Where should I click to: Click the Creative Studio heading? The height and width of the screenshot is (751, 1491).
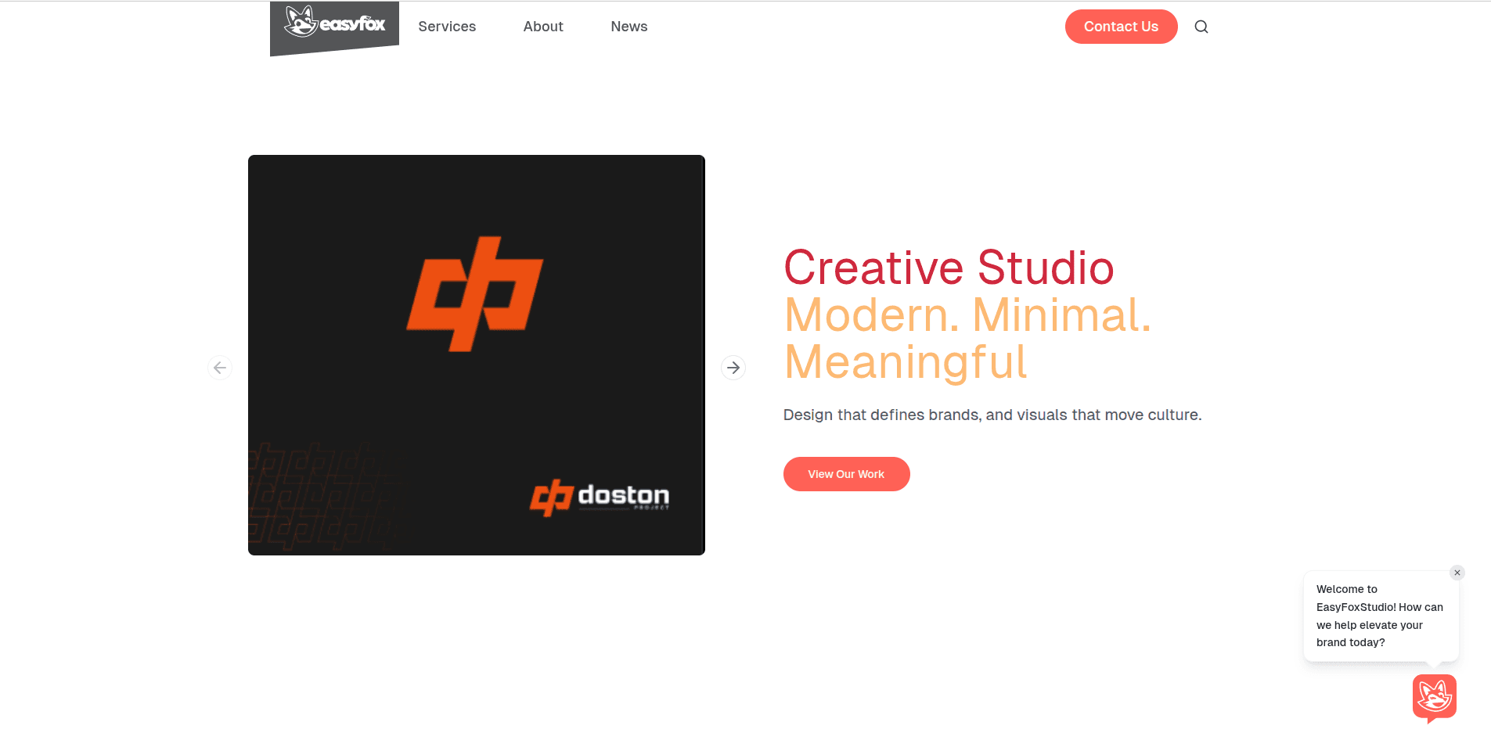pos(948,267)
